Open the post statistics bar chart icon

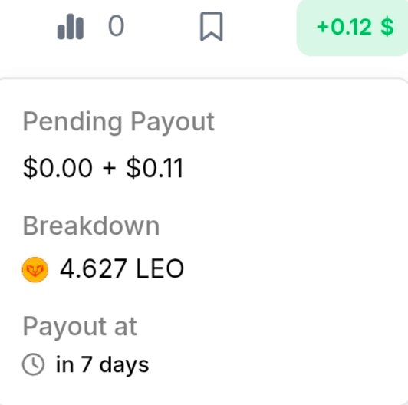click(x=71, y=27)
